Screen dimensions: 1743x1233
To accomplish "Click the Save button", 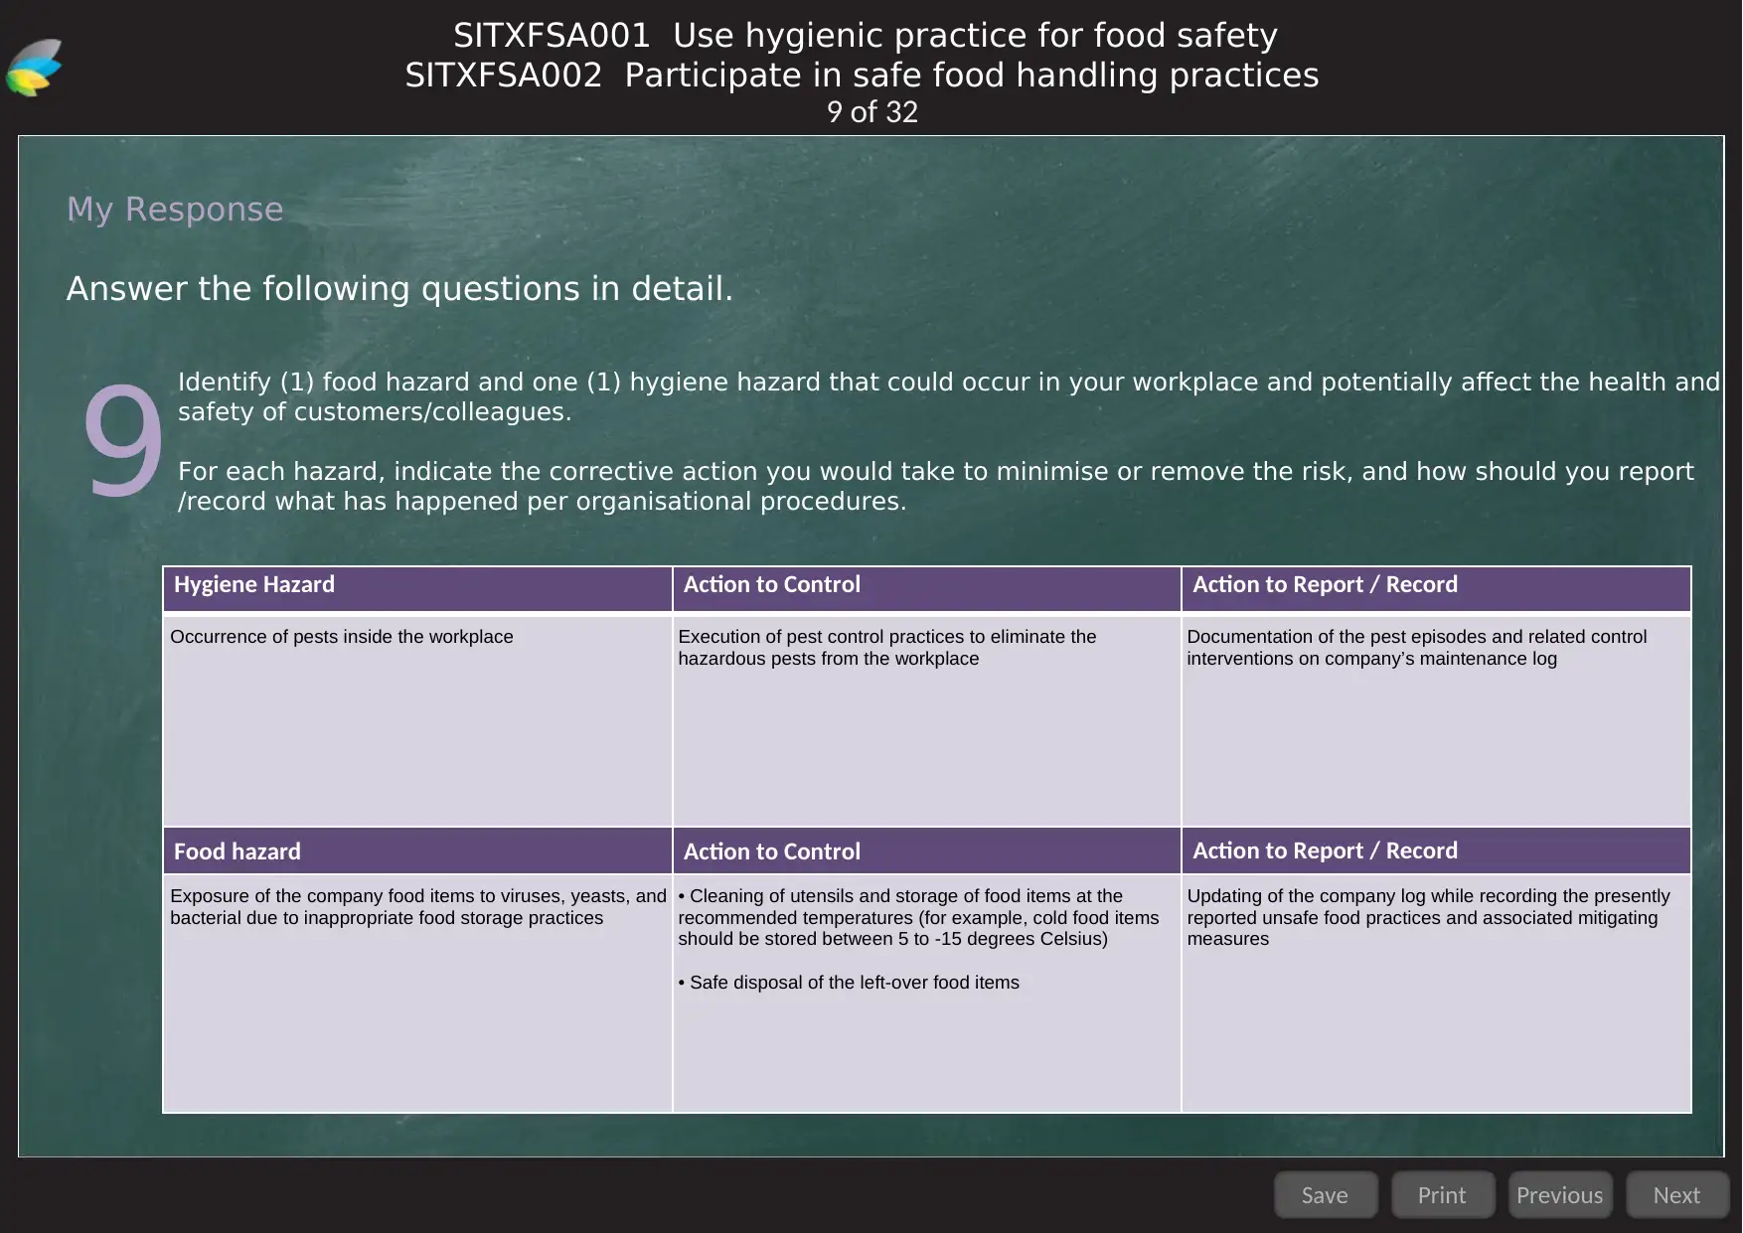I will pos(1326,1194).
